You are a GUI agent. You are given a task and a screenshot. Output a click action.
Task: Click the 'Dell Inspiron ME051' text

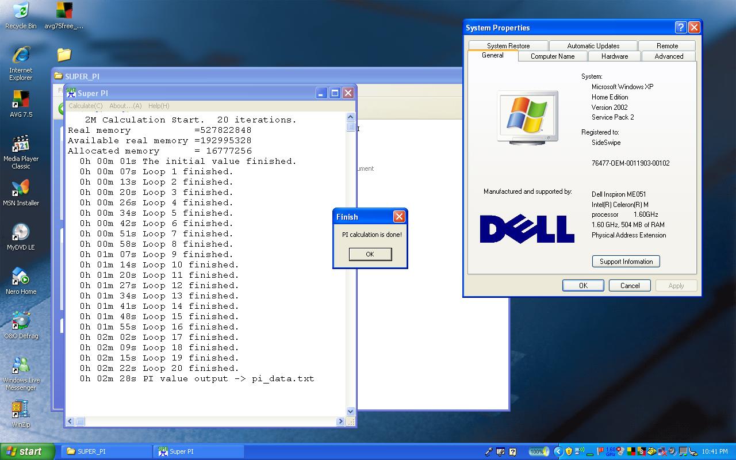click(619, 194)
